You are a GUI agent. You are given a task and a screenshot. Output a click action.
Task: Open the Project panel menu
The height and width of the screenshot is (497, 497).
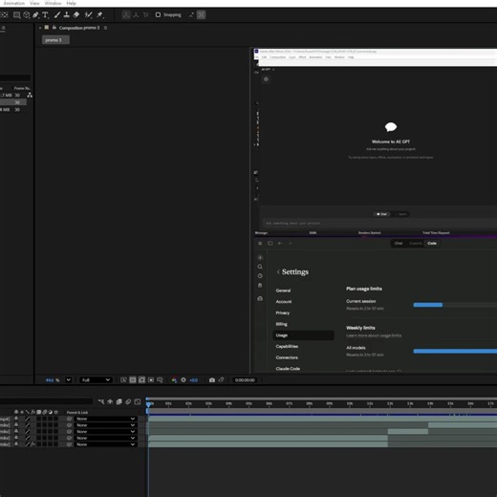3,28
